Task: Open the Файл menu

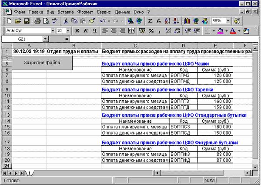Action: (x=20, y=12)
